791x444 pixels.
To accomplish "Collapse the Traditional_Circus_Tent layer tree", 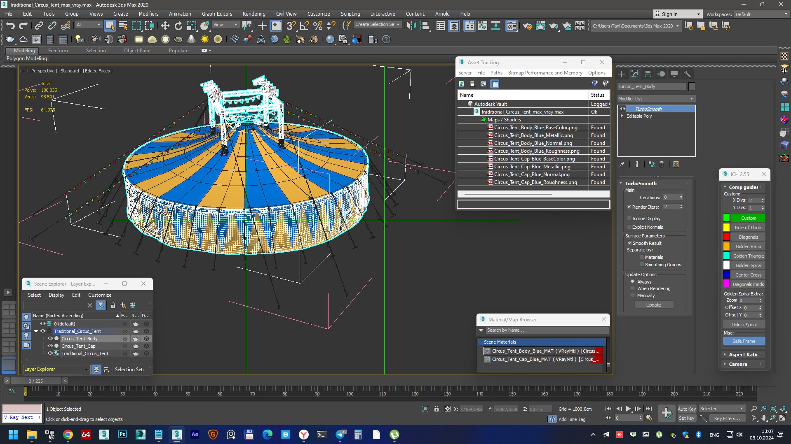I will click(x=36, y=331).
